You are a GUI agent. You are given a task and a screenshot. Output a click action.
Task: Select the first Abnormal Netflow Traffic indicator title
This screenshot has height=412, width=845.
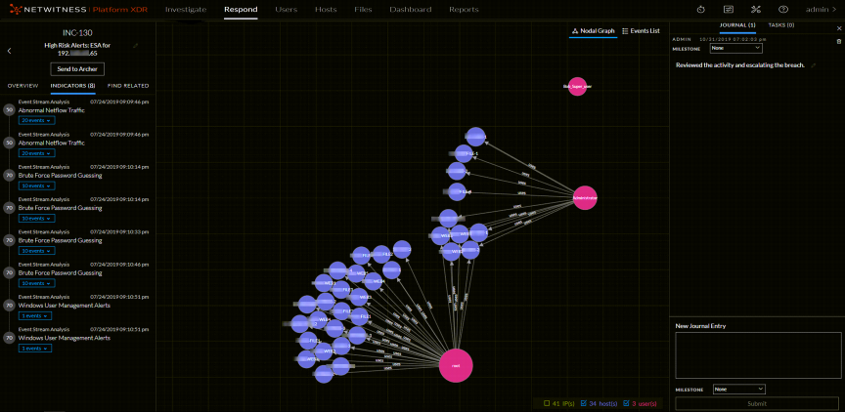tap(51, 110)
